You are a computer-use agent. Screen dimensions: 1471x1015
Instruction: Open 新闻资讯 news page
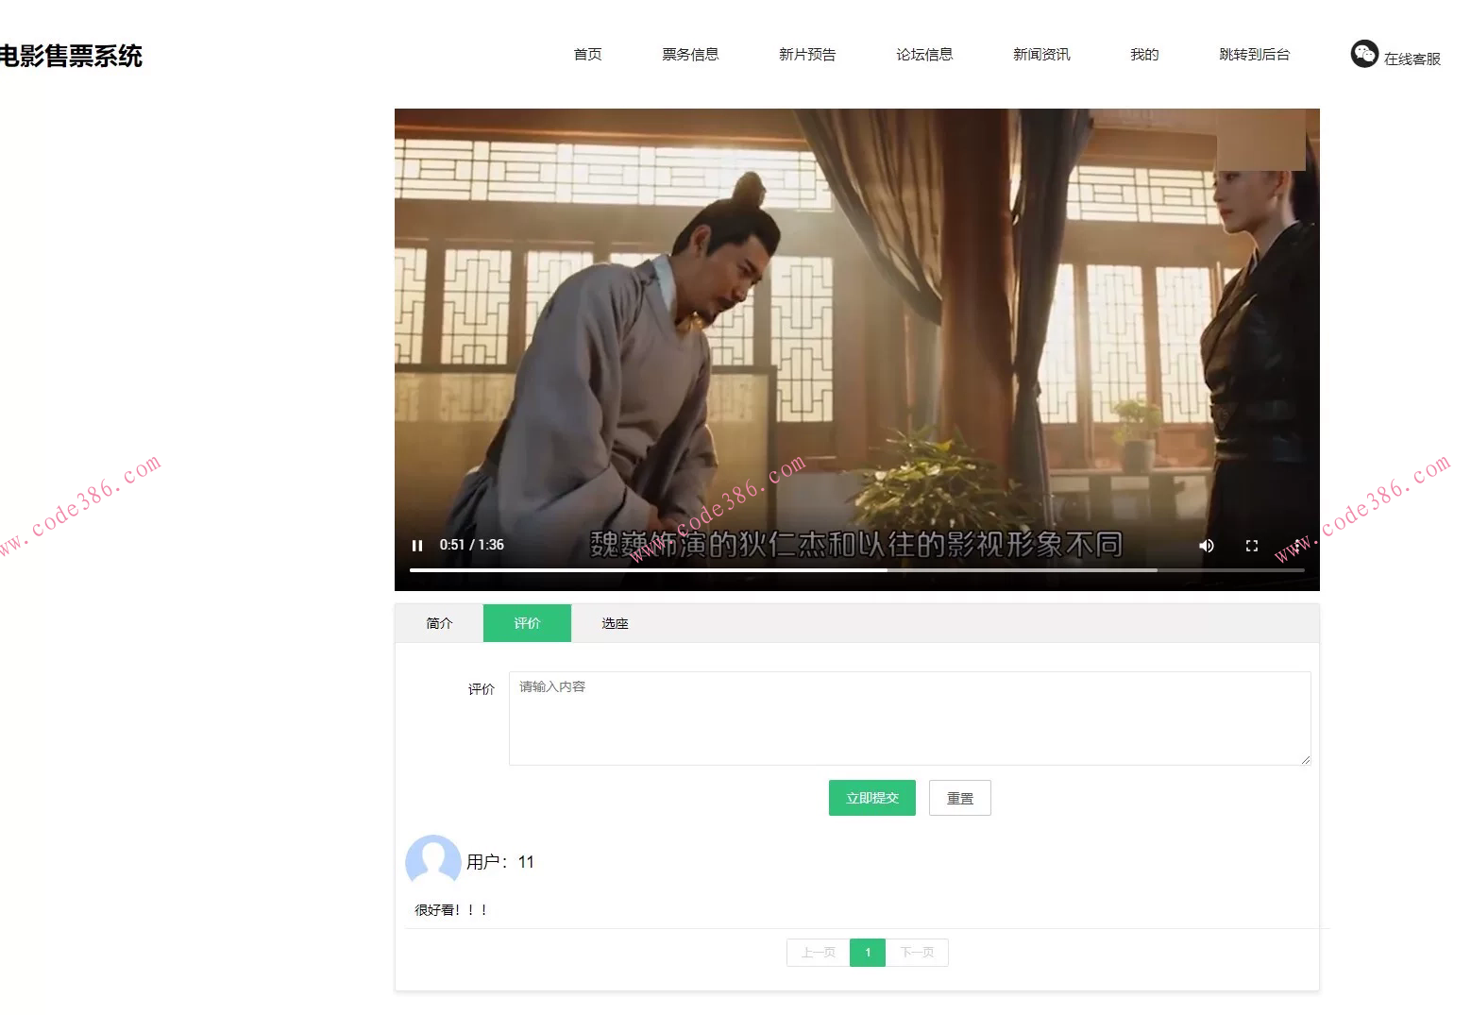[1041, 55]
